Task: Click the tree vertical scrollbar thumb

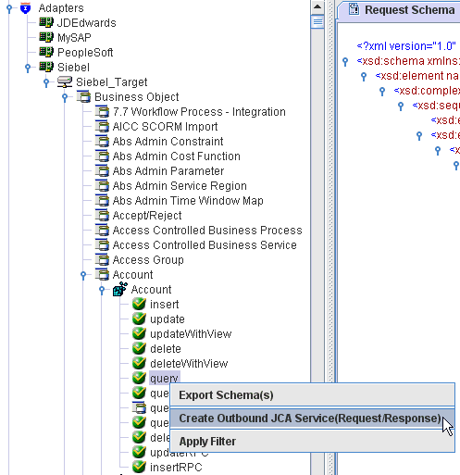Action: click(317, 21)
